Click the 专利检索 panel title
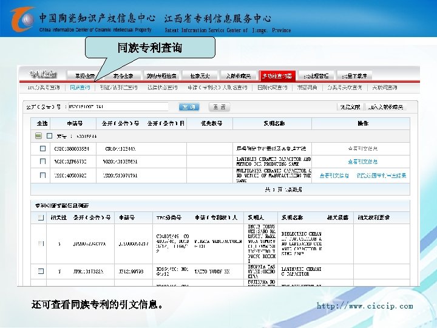This screenshot has height=328, width=437. [x=42, y=74]
